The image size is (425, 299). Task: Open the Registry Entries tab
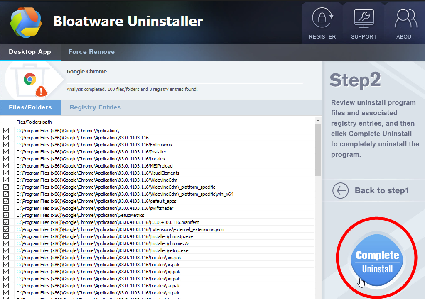(95, 107)
